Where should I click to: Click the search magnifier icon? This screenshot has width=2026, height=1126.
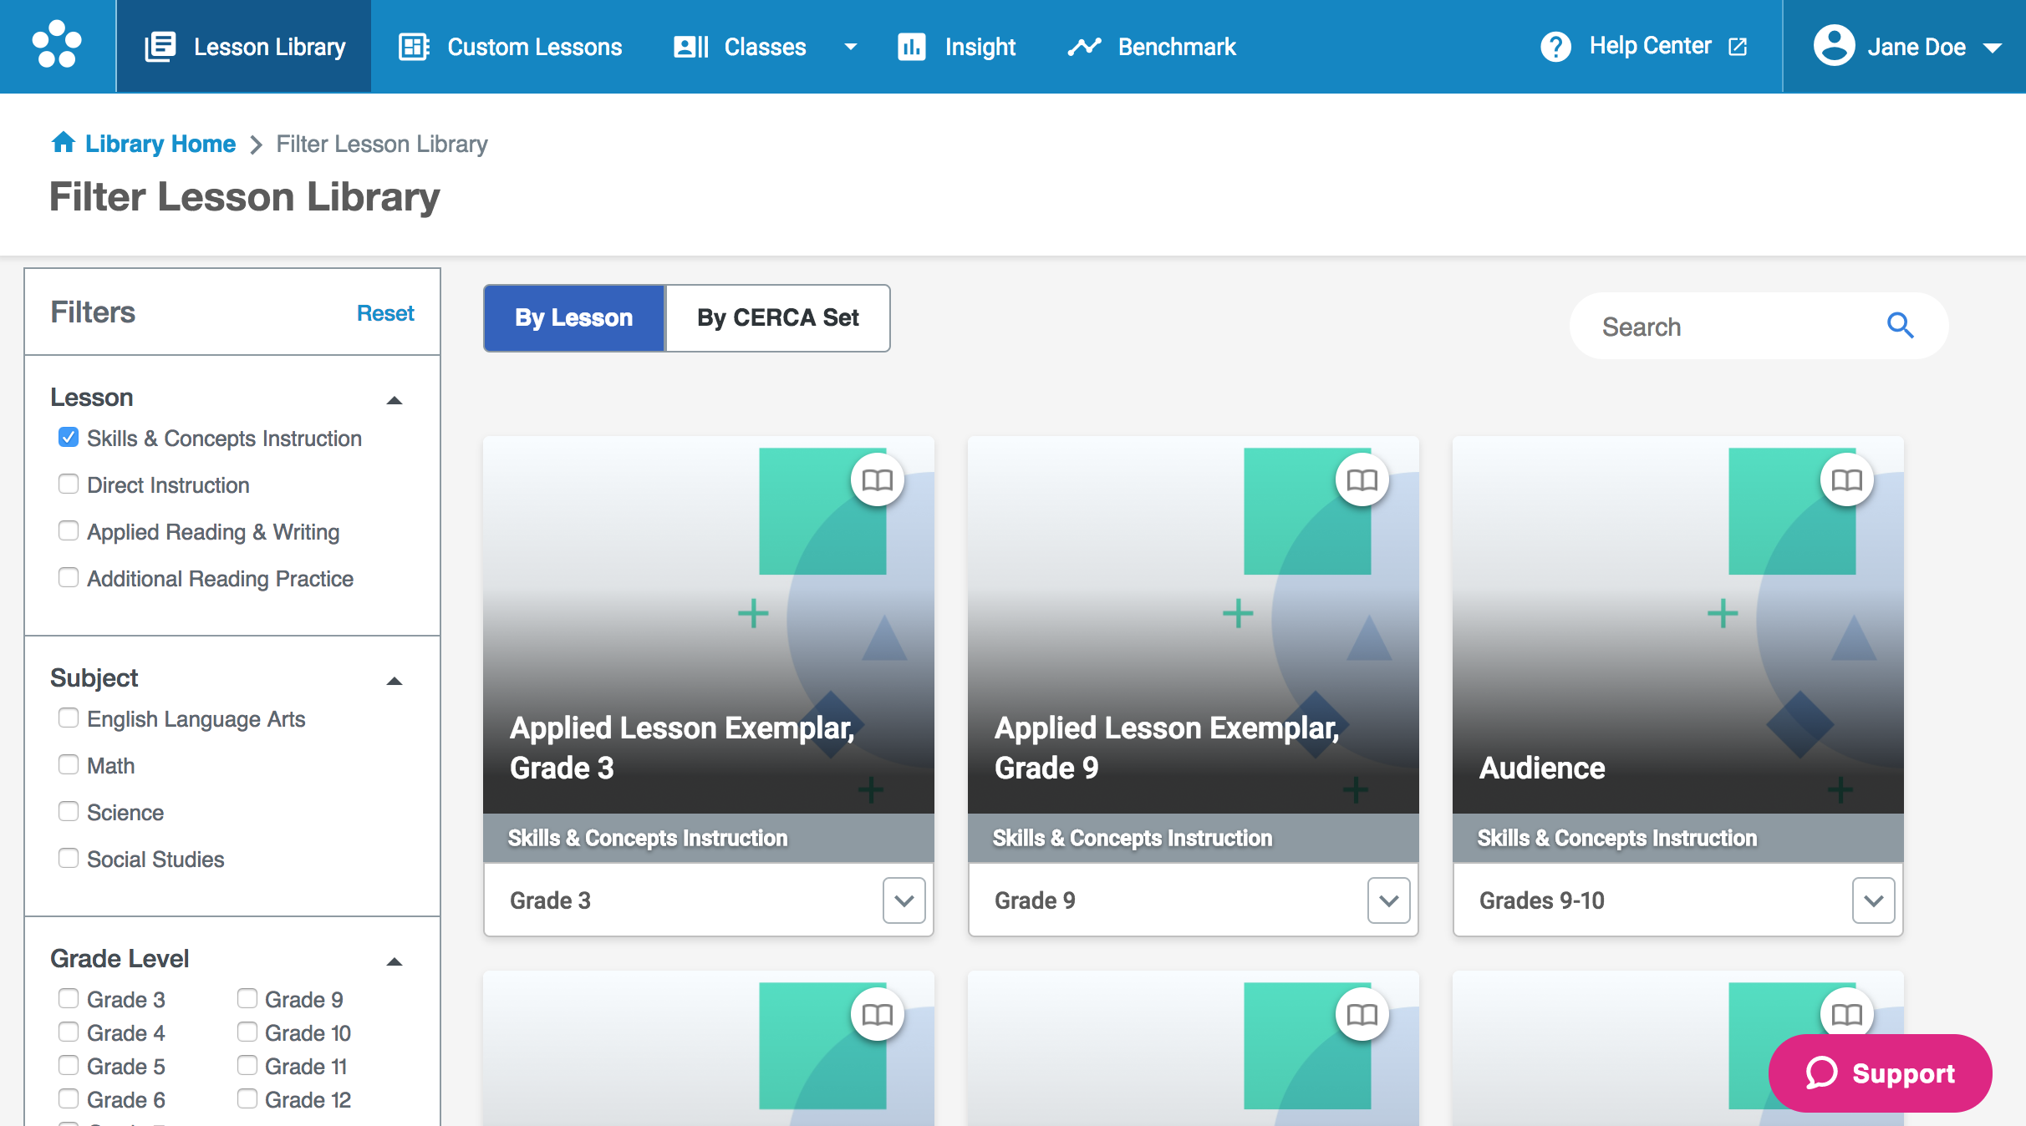(x=1901, y=326)
